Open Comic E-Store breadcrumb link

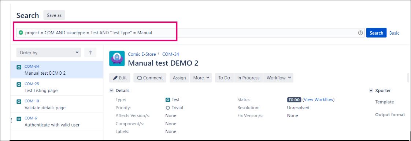click(x=142, y=54)
